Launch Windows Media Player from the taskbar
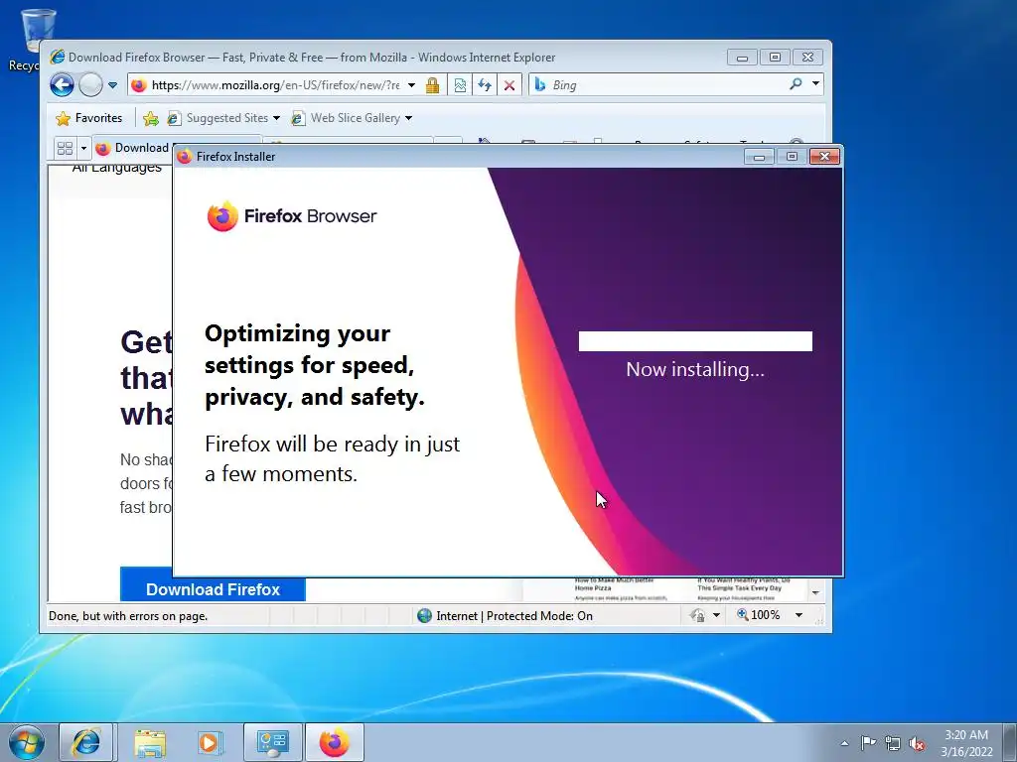The image size is (1017, 762). click(x=210, y=742)
